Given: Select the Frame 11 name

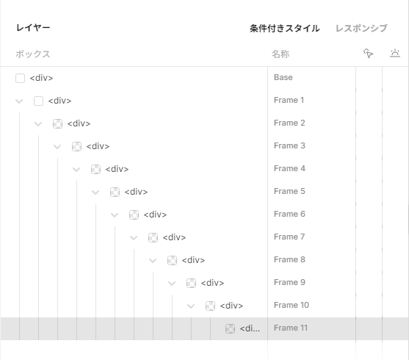Looking at the screenshot, I should [x=291, y=328].
